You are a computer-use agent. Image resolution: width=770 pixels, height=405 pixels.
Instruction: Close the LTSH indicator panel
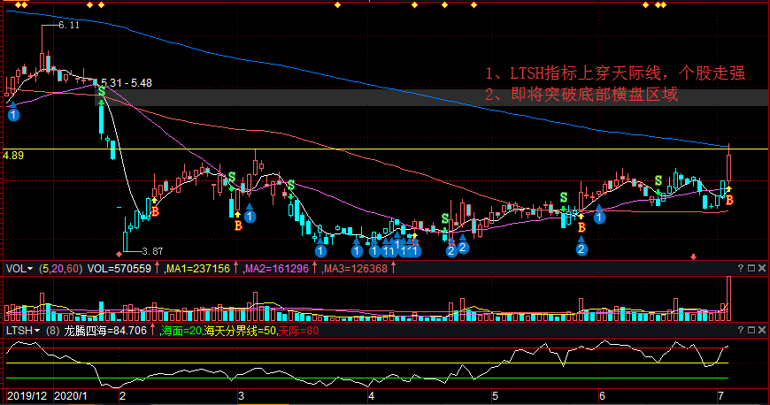pos(761,330)
